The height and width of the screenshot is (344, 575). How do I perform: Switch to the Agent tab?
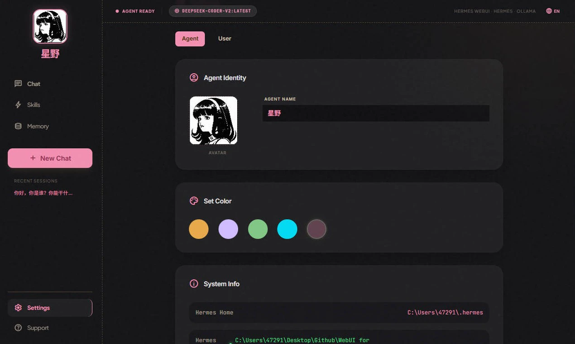tap(190, 38)
